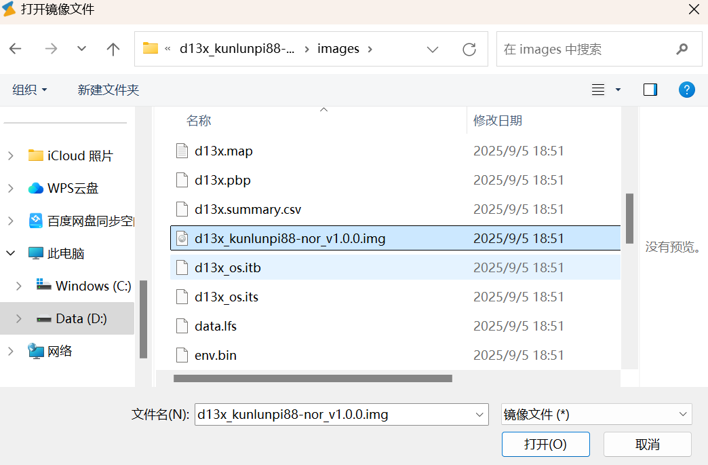Go forward with the forward arrow
Image resolution: width=708 pixels, height=465 pixels.
point(51,49)
